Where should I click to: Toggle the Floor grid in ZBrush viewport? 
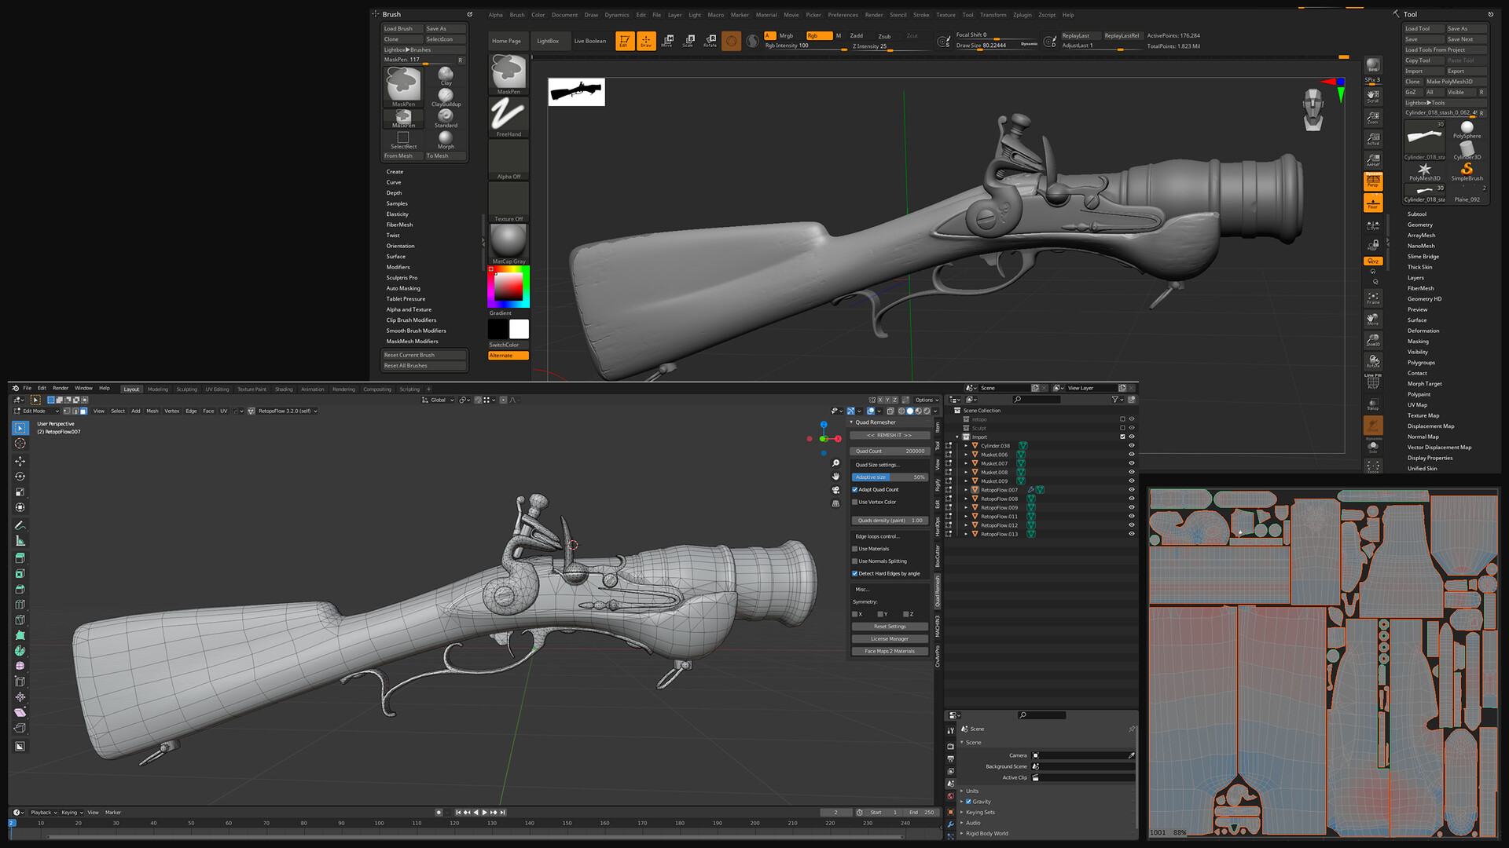(1372, 203)
